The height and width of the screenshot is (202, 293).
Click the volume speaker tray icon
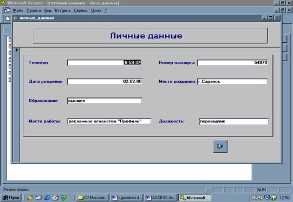[x=260, y=197]
